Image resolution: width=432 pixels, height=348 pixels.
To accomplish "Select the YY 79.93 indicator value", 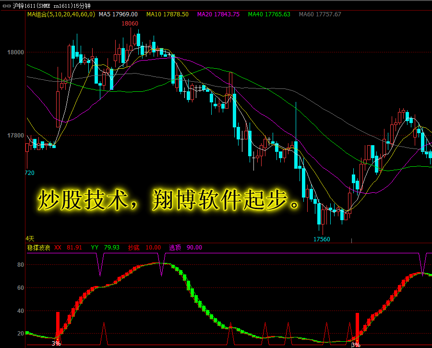I will pyautogui.click(x=105, y=248).
